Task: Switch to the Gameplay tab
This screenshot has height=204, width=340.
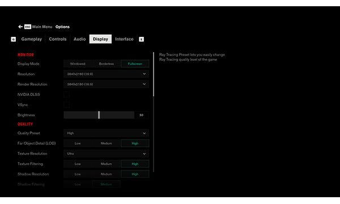Action: click(x=31, y=39)
